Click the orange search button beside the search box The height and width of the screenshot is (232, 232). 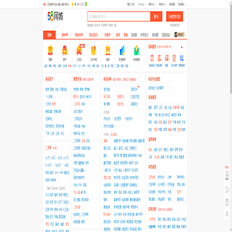tap(156, 17)
